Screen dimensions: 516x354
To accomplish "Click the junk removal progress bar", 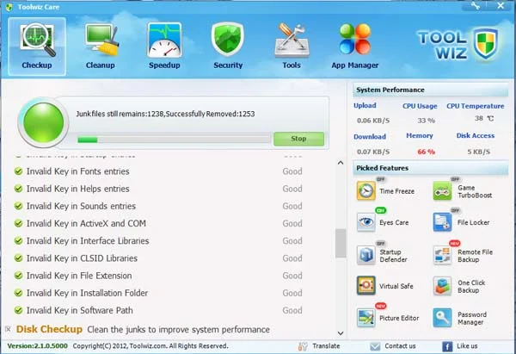I will 174,140.
